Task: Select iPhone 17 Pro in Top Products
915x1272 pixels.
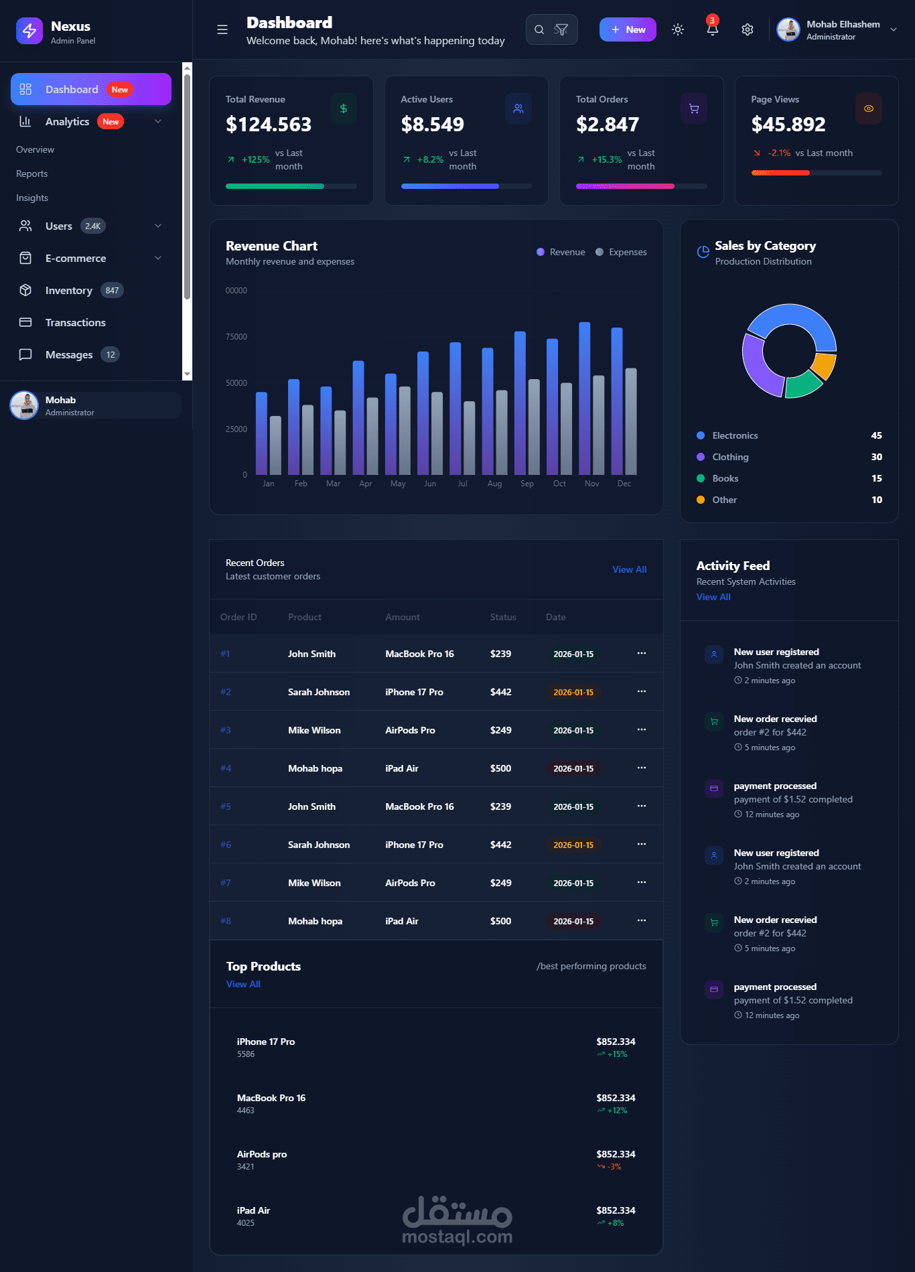Action: [436, 1047]
